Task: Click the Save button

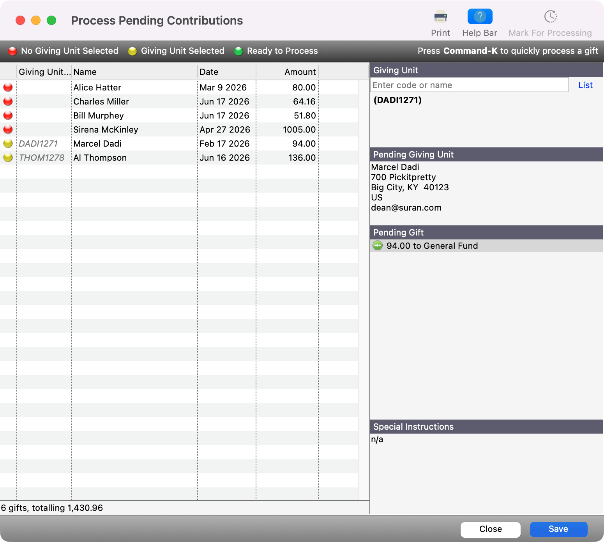Action: (x=558, y=529)
